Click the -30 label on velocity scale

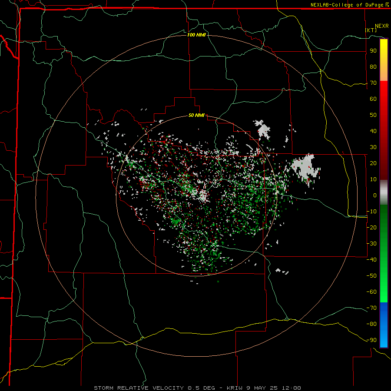(x=371, y=243)
